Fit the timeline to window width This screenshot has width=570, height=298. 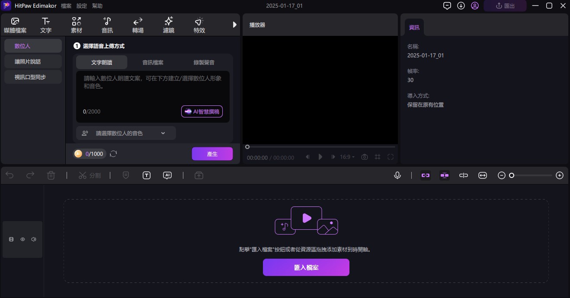pyautogui.click(x=483, y=175)
